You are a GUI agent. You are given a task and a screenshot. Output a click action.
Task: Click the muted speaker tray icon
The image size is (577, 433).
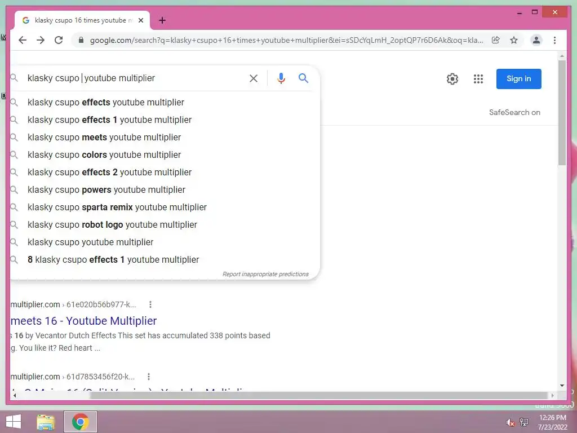[x=510, y=422]
